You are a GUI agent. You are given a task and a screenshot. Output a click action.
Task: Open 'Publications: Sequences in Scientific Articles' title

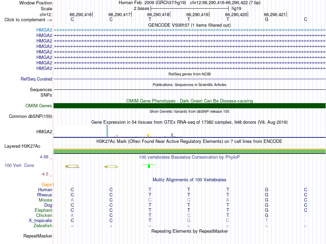189,85
